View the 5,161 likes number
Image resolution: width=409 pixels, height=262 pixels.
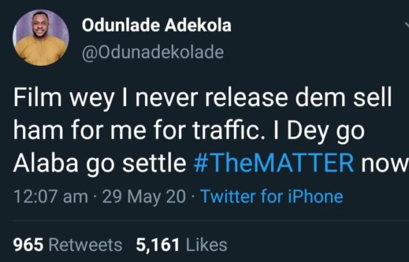tap(157, 244)
